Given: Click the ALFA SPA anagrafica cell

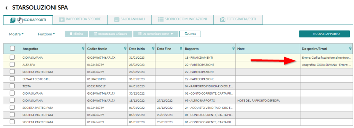Looking at the screenshot, I should tap(53, 65).
